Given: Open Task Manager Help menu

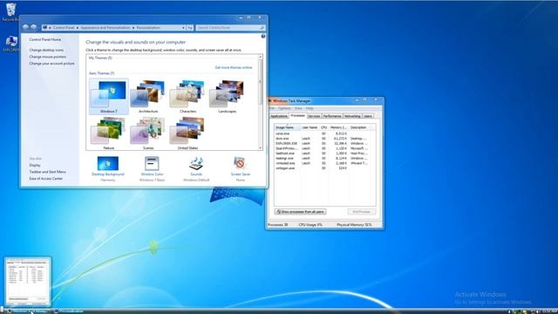Looking at the screenshot, I should coord(310,108).
